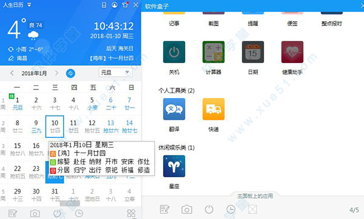The image size is (364, 219).
Task: Click the 便签 sticky note label
Action: pyautogui.click(x=292, y=24)
